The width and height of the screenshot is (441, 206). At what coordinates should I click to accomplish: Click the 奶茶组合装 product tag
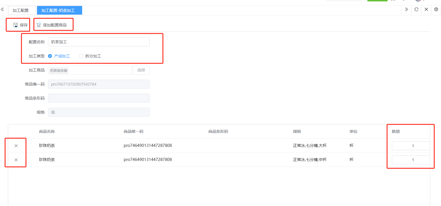point(59,70)
